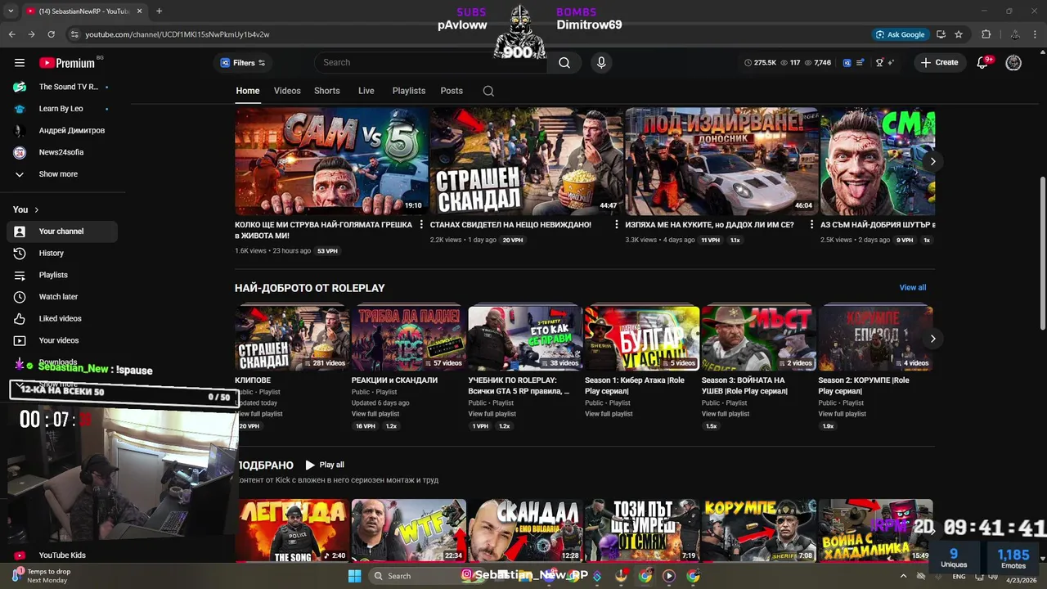Image resolution: width=1047 pixels, height=589 pixels.
Task: Click the vidIQ extension icon
Action: 847,63
